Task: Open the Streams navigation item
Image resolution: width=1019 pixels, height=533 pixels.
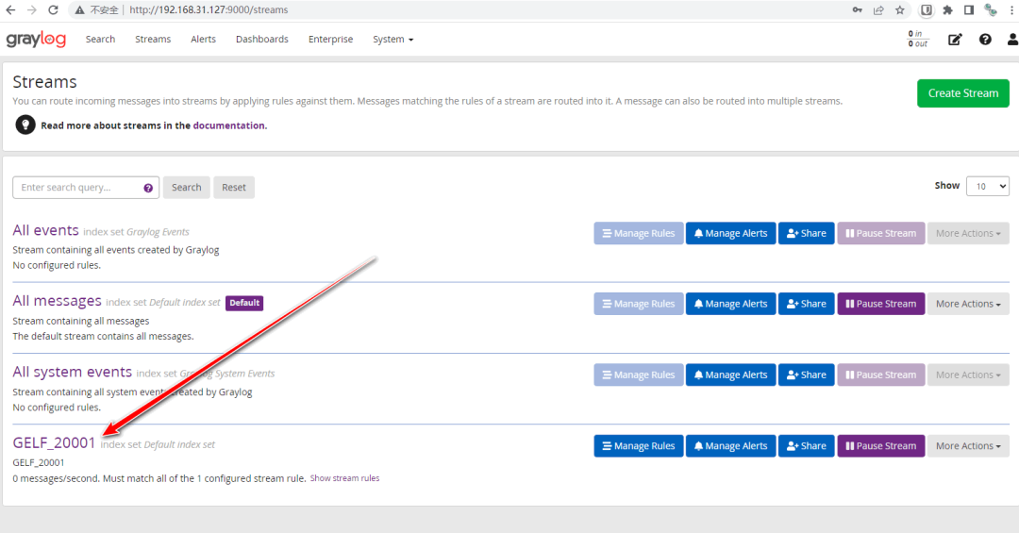Action: click(x=153, y=39)
